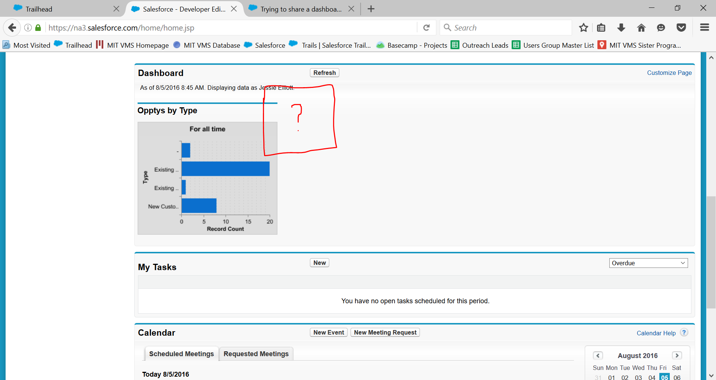Open MIT VMS Sister Program bookmark
Image resolution: width=716 pixels, height=380 pixels.
(x=639, y=45)
